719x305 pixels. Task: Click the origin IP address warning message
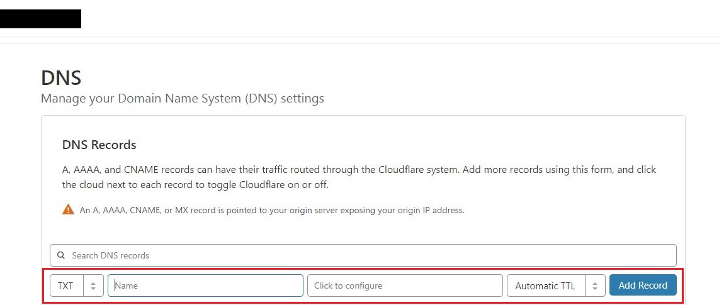[x=272, y=211]
